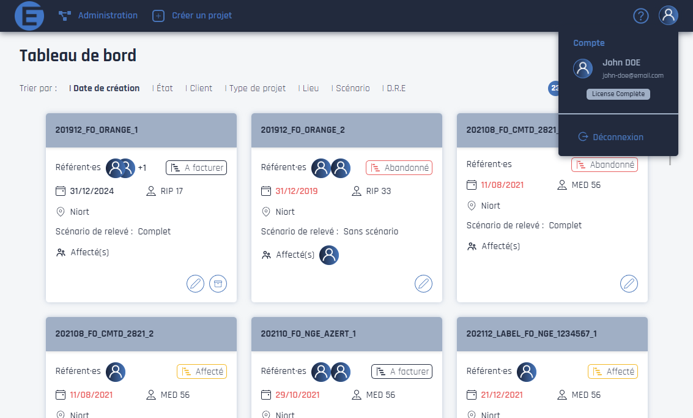The height and width of the screenshot is (418, 693).
Task: Click the user account avatar in header
Action: coord(668,15)
